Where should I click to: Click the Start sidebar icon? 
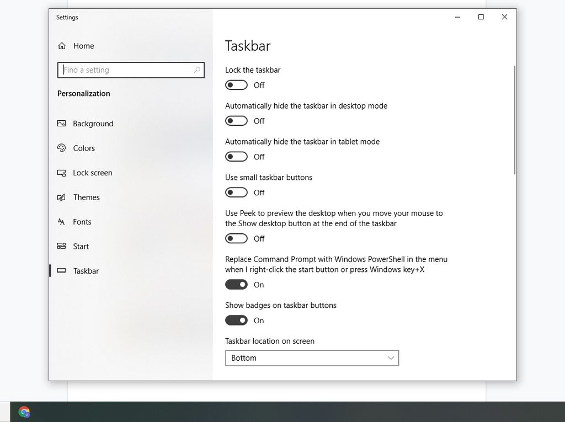61,246
